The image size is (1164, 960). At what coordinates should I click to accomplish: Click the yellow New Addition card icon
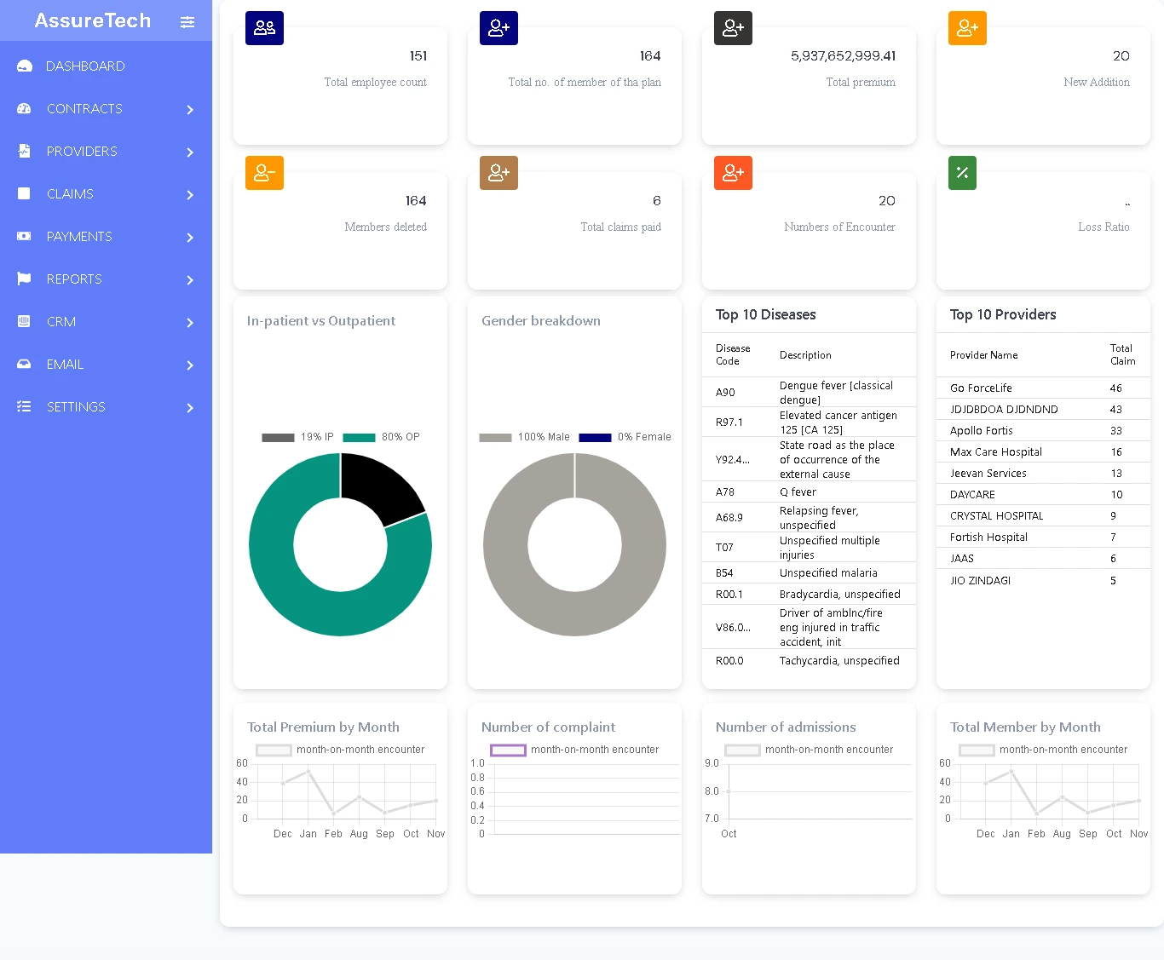click(967, 28)
